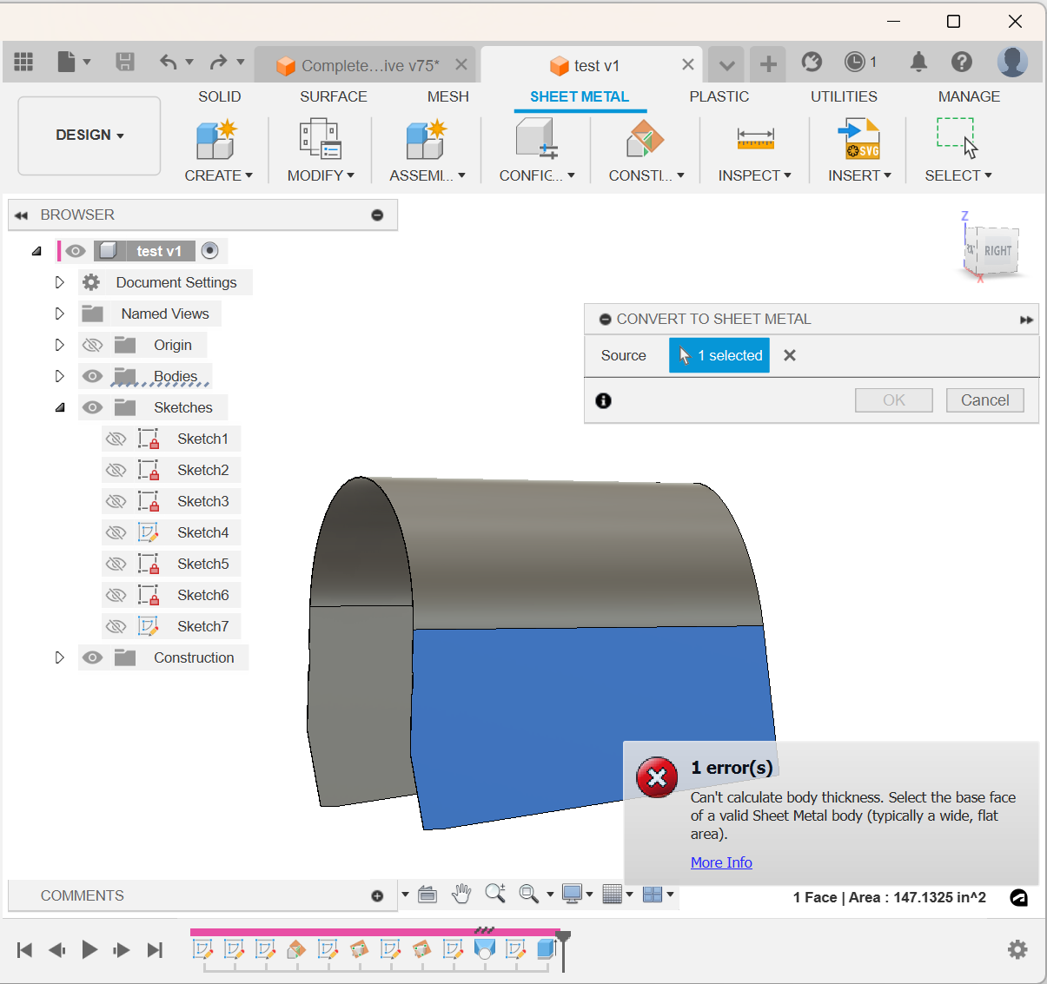Expand the Named Views folder
Viewport: 1047px width, 984px height.
[59, 314]
